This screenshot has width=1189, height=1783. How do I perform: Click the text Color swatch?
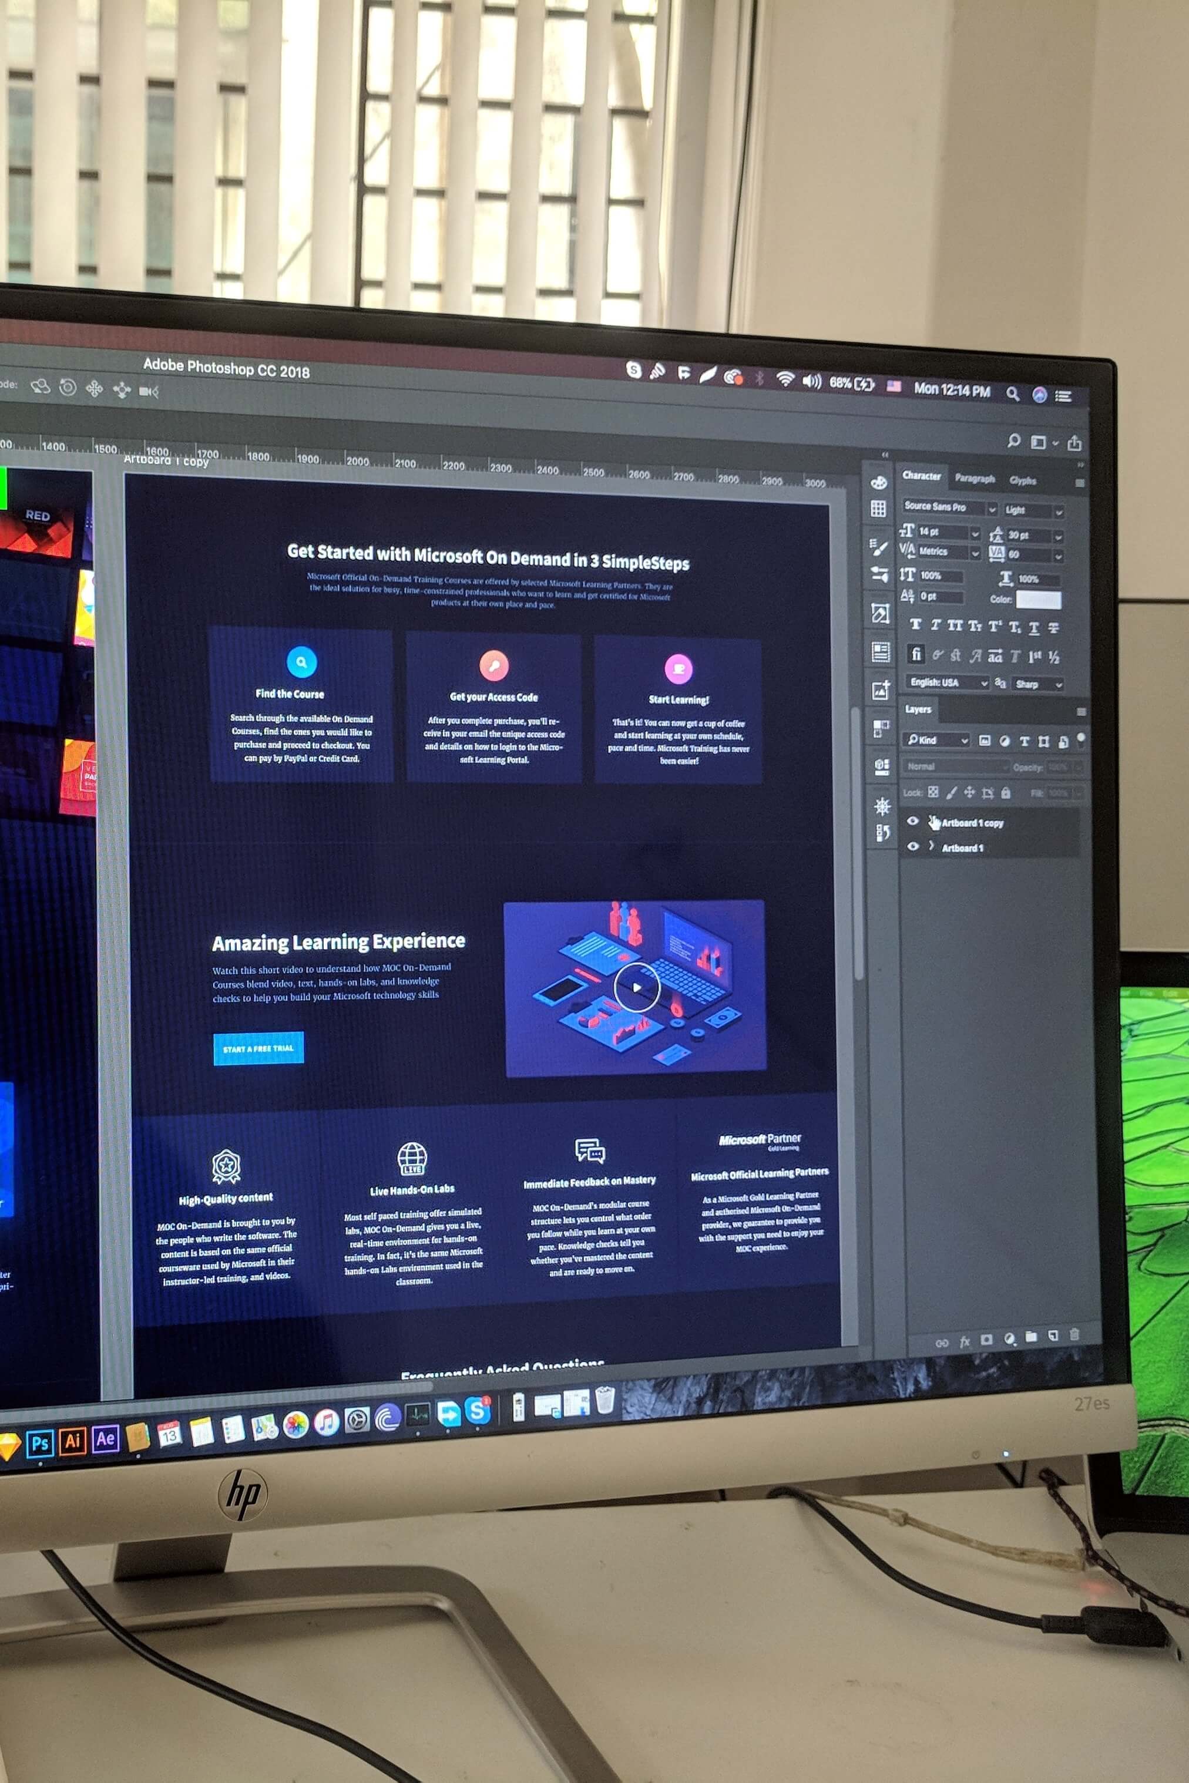[1038, 600]
